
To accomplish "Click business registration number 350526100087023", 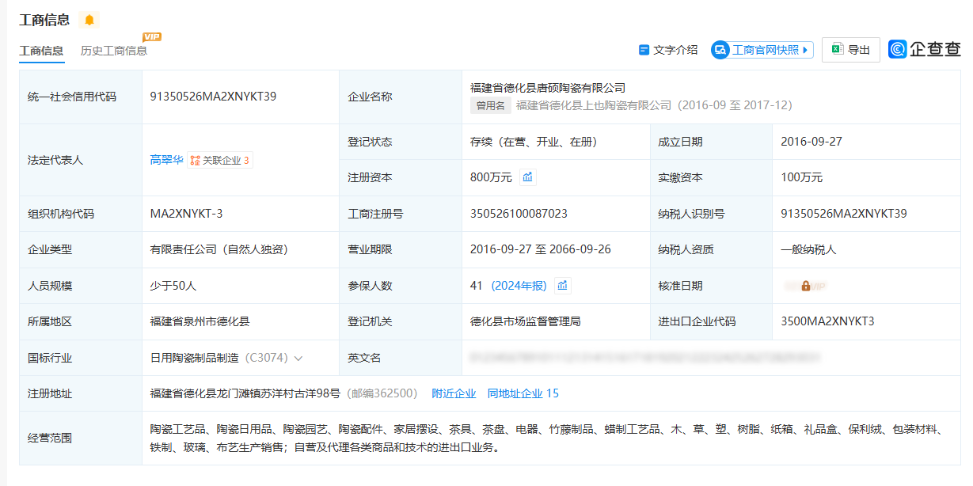I will coord(519,214).
